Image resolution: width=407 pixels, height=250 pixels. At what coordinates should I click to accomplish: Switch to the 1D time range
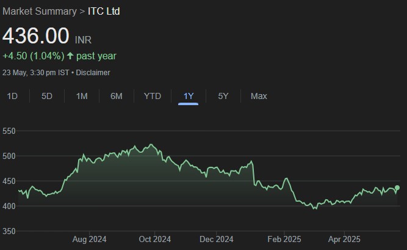[x=12, y=96]
